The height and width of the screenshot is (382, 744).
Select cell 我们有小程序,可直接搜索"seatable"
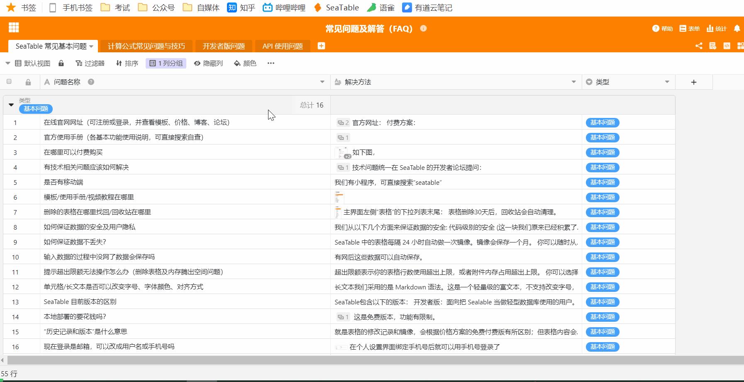point(456,182)
